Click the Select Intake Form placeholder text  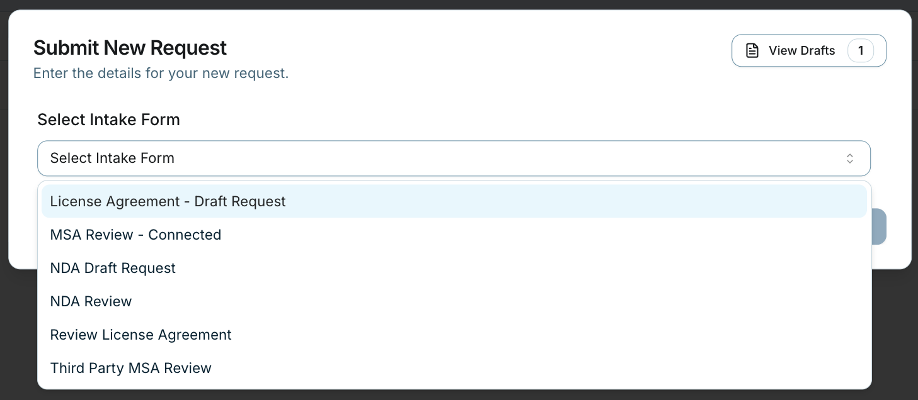[112, 158]
